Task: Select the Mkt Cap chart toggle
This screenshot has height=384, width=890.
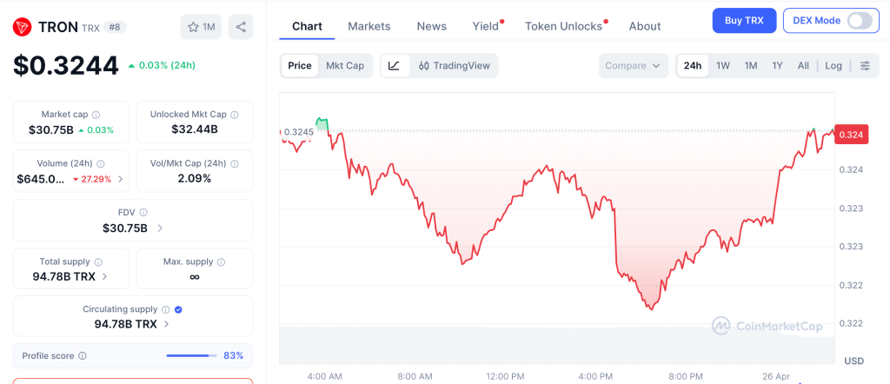Action: (x=345, y=65)
